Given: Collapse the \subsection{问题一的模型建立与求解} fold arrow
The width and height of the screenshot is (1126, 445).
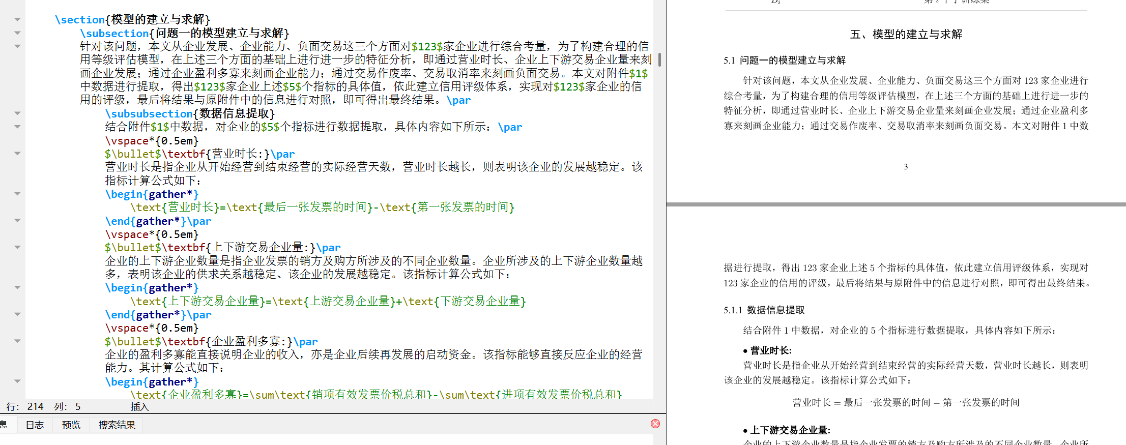Looking at the screenshot, I should pyautogui.click(x=17, y=33).
